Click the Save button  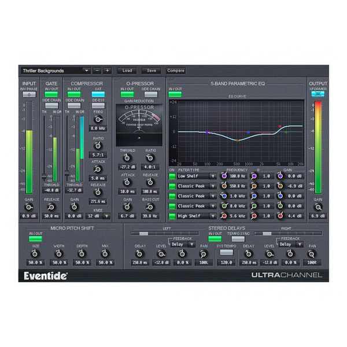pos(152,71)
